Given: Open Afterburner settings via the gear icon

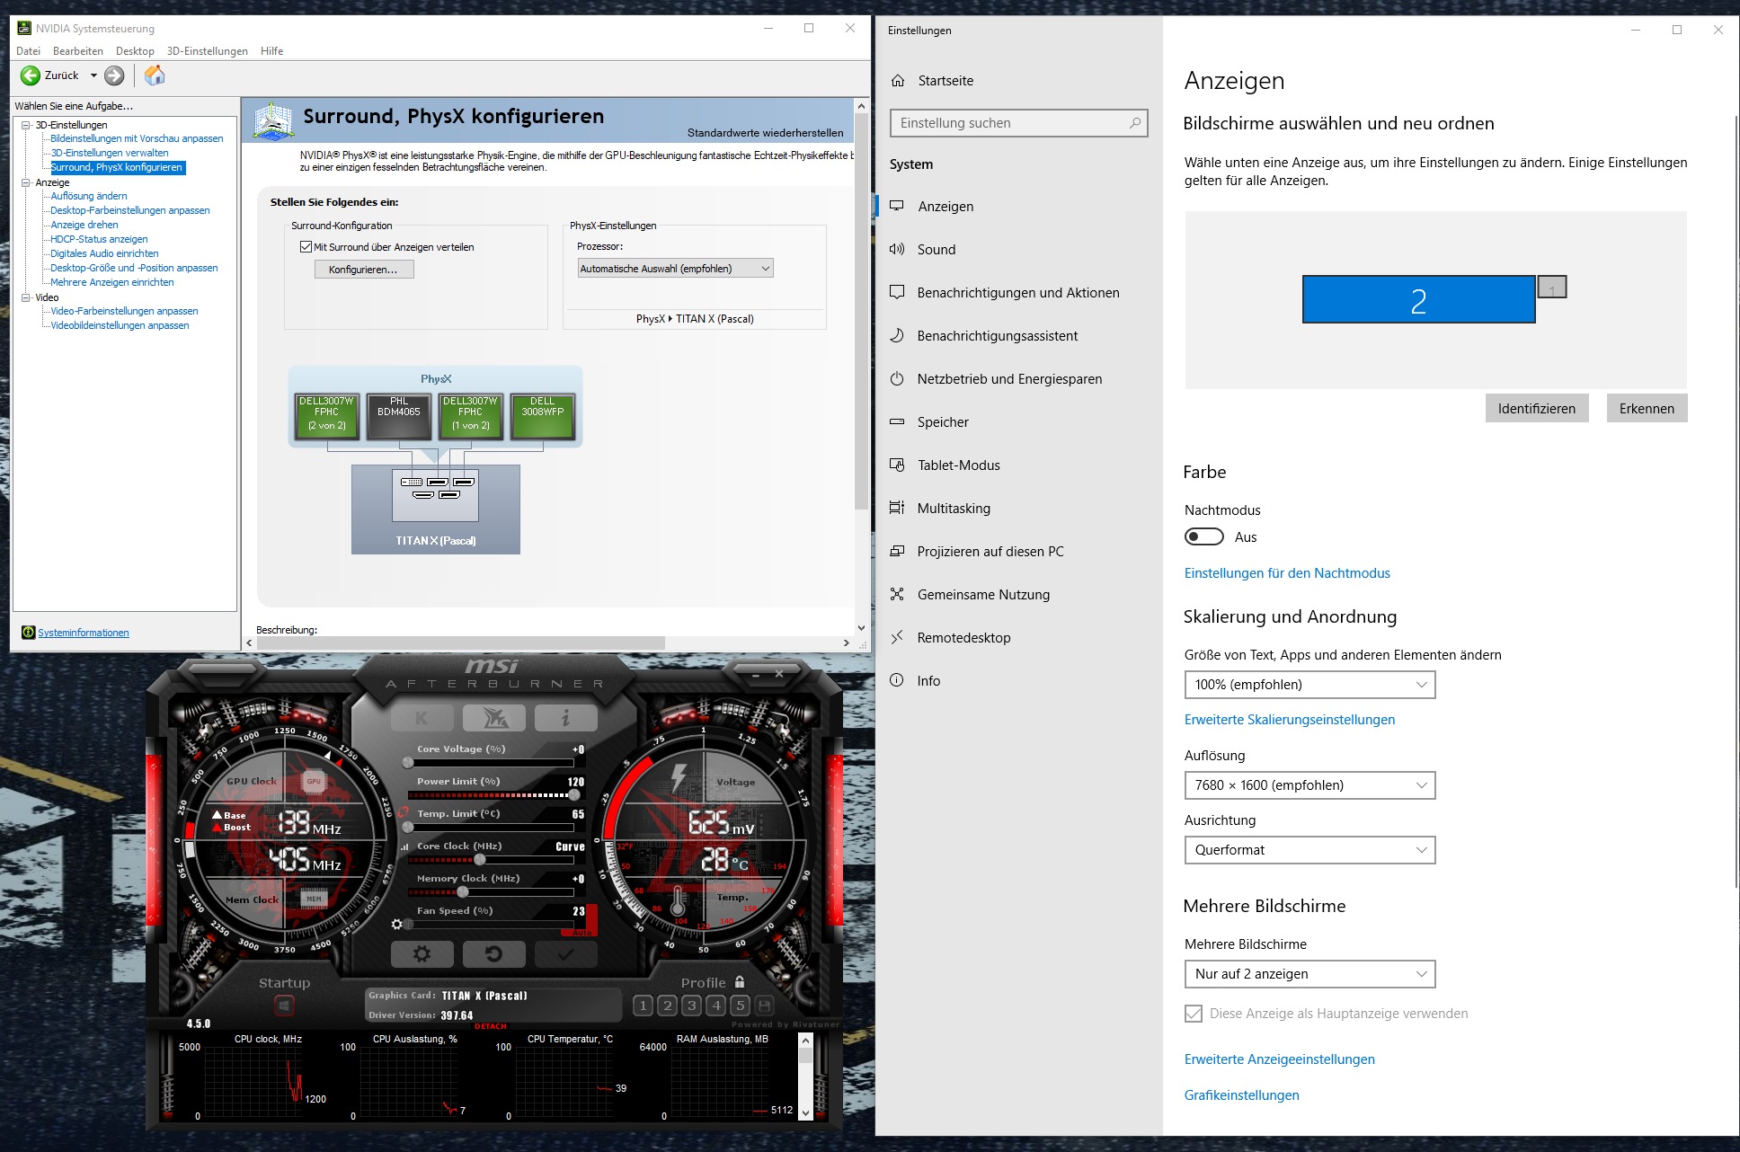Looking at the screenshot, I should [x=422, y=953].
